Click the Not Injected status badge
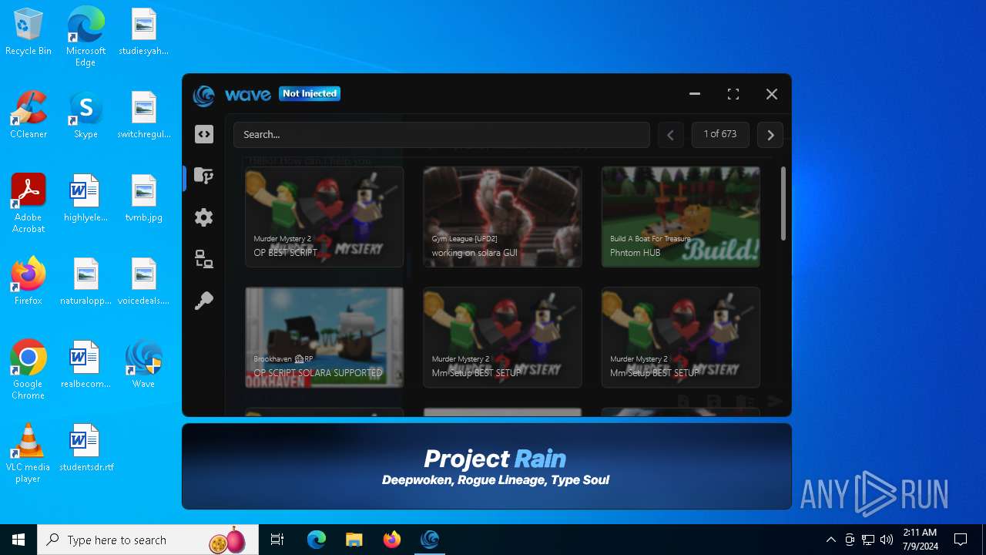 (310, 94)
